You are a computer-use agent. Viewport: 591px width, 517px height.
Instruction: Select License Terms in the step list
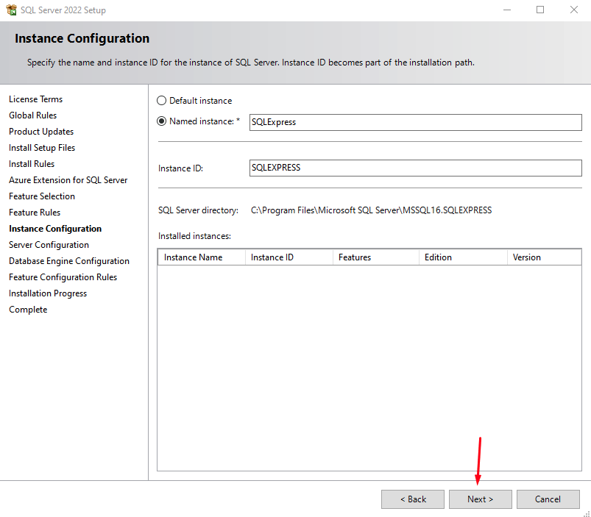pyautogui.click(x=36, y=99)
